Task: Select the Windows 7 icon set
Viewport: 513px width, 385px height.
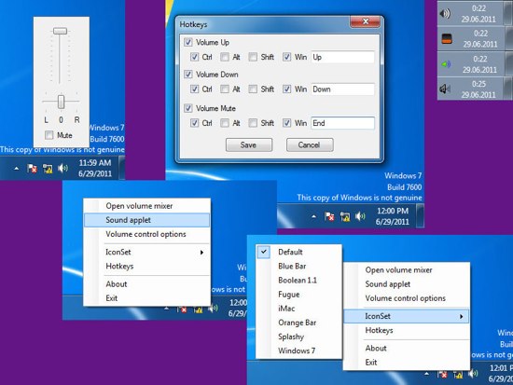Action: click(298, 351)
